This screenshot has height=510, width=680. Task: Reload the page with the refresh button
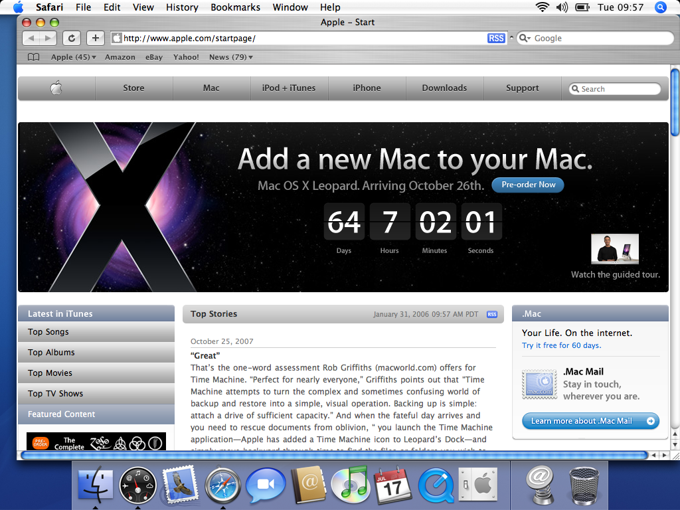72,38
